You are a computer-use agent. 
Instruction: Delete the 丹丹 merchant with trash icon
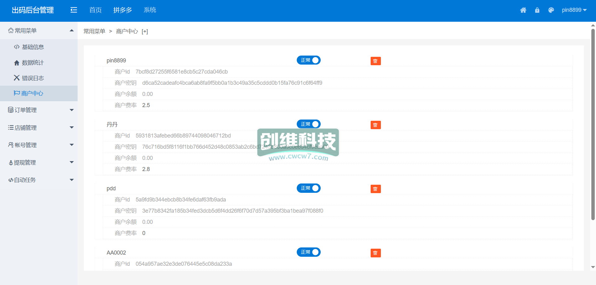[375, 125]
